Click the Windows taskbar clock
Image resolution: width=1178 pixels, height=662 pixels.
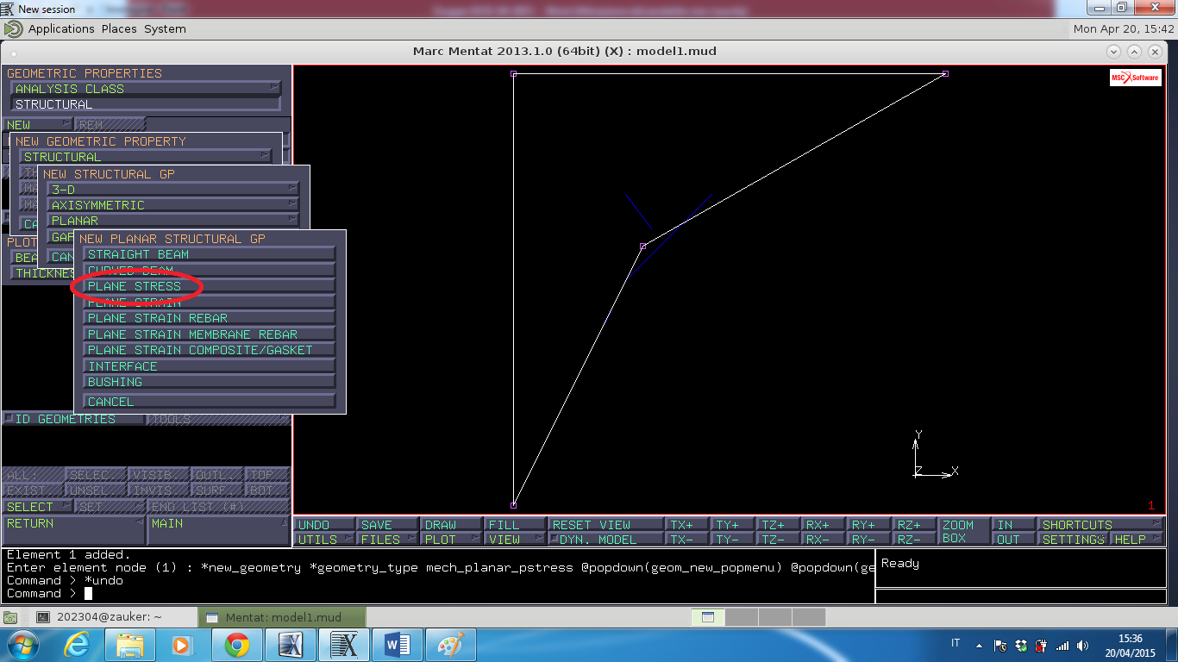(1129, 645)
